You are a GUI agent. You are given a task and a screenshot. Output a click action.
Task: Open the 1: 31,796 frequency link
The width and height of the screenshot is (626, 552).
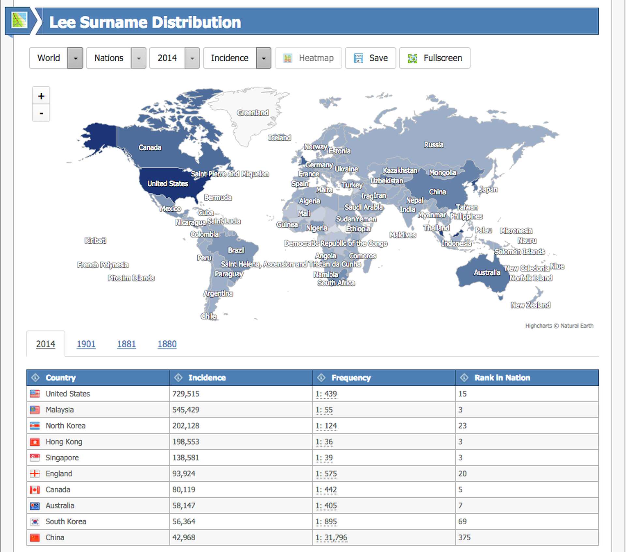point(331,538)
